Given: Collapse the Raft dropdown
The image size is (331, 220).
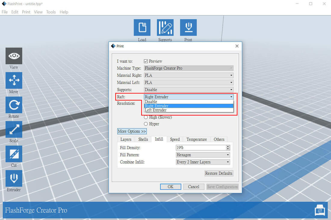Looking at the screenshot, I should click(188, 97).
